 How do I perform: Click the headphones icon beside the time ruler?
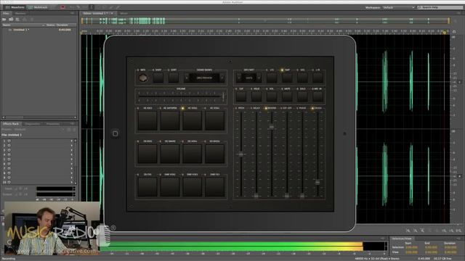click(454, 31)
